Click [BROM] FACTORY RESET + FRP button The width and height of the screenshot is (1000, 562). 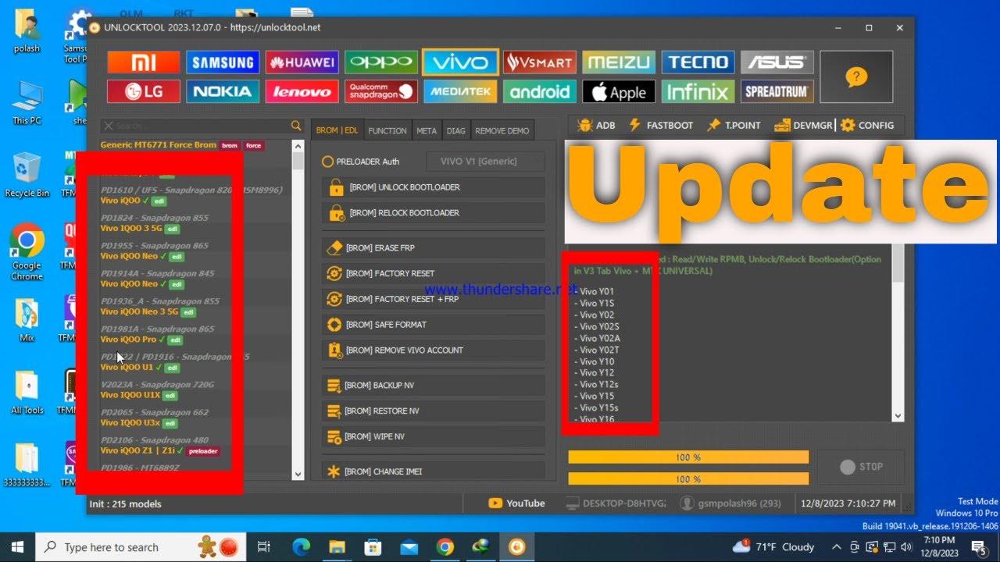434,299
